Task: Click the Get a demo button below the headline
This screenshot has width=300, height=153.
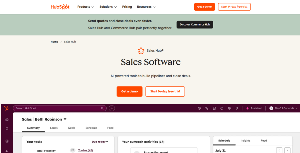Action: click(129, 91)
